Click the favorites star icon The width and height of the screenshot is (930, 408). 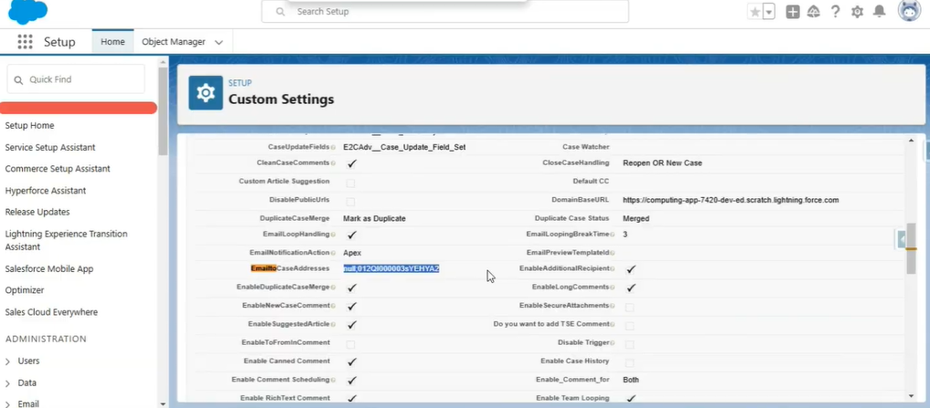(x=754, y=12)
